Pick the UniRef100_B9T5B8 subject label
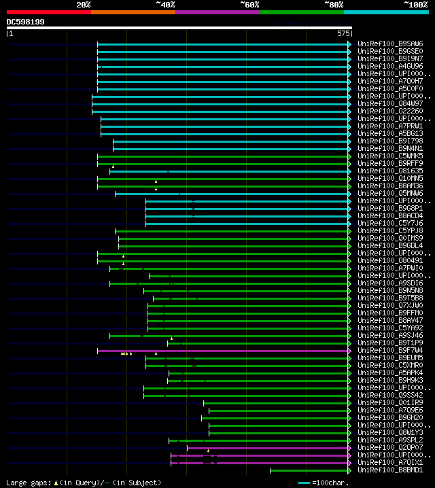 [x=390, y=298]
